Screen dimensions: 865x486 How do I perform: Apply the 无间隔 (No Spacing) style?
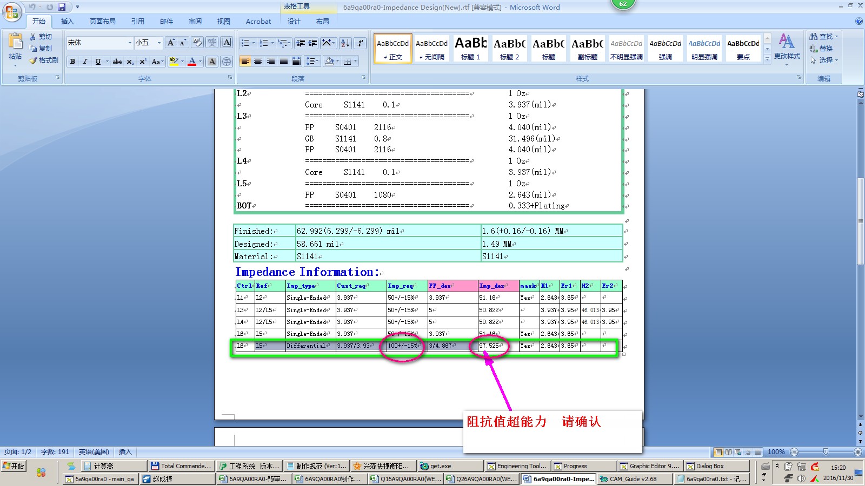click(x=432, y=48)
